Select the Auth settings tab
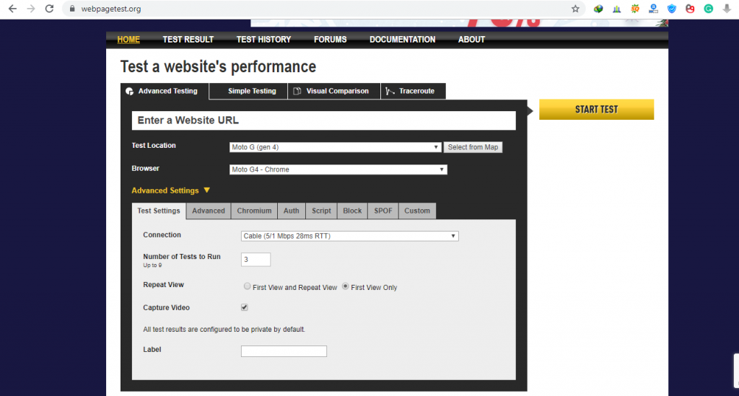Image resolution: width=739 pixels, height=396 pixels. point(292,211)
